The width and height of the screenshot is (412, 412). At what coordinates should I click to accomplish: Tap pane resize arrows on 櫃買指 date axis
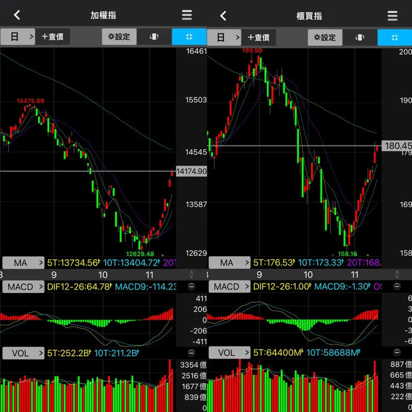397,274
